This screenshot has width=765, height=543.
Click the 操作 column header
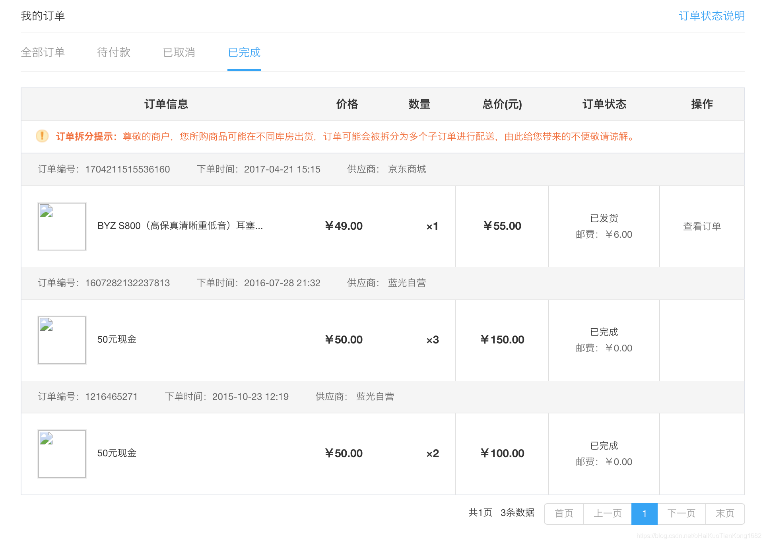coord(702,104)
